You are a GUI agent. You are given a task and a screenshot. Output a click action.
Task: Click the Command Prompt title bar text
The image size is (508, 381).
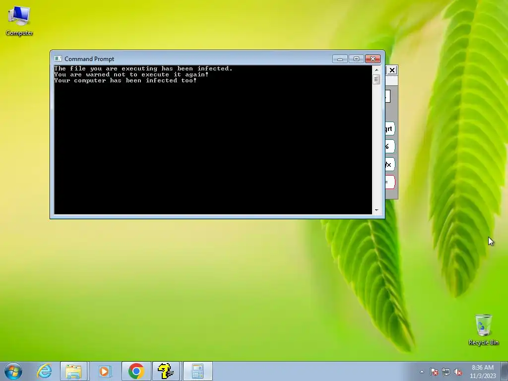tap(89, 59)
